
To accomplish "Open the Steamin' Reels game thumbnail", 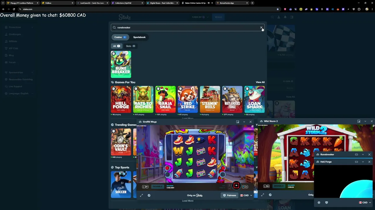I will (x=210, y=99).
